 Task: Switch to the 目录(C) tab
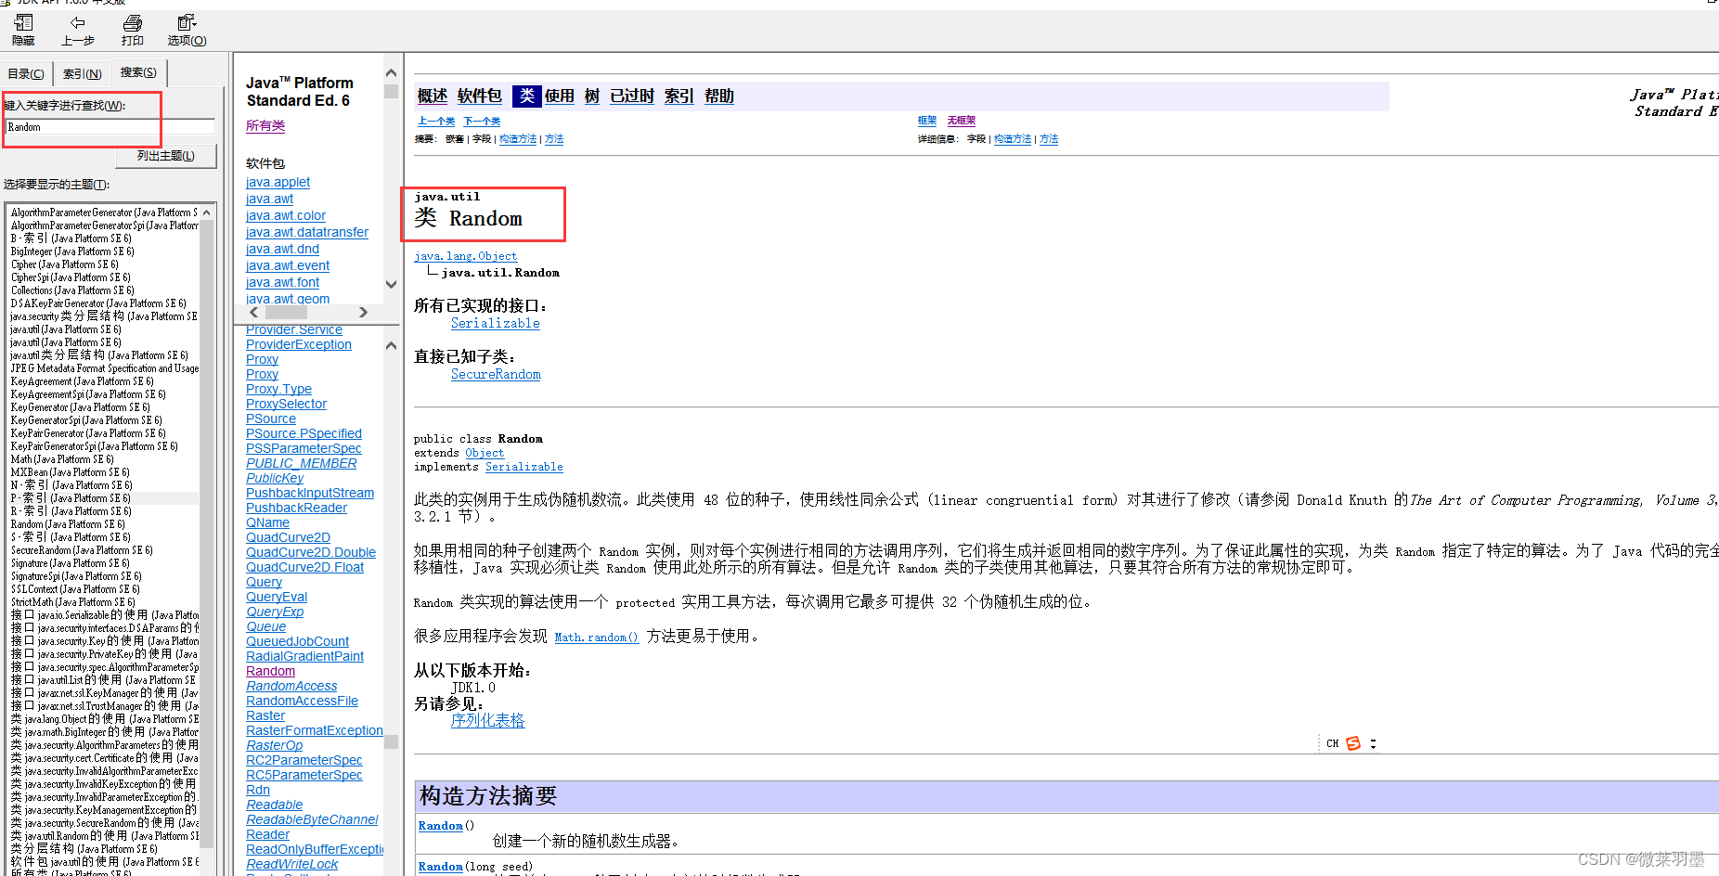coord(26,73)
